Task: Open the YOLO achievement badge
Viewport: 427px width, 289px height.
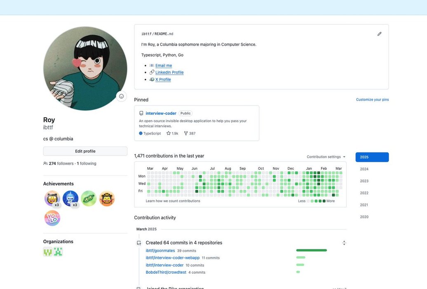Action: pyautogui.click(x=52, y=218)
